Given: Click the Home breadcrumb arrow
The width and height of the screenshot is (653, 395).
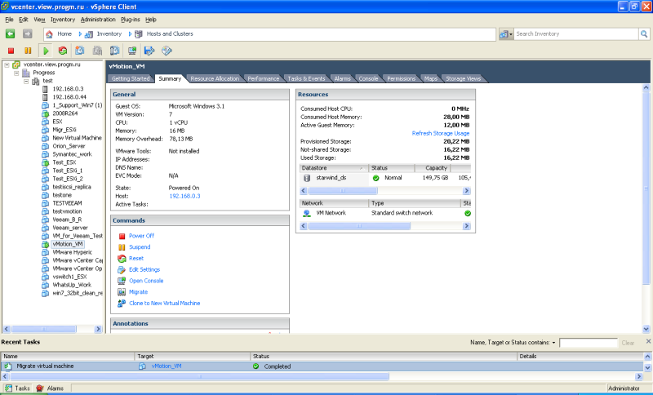Looking at the screenshot, I should tap(80, 34).
